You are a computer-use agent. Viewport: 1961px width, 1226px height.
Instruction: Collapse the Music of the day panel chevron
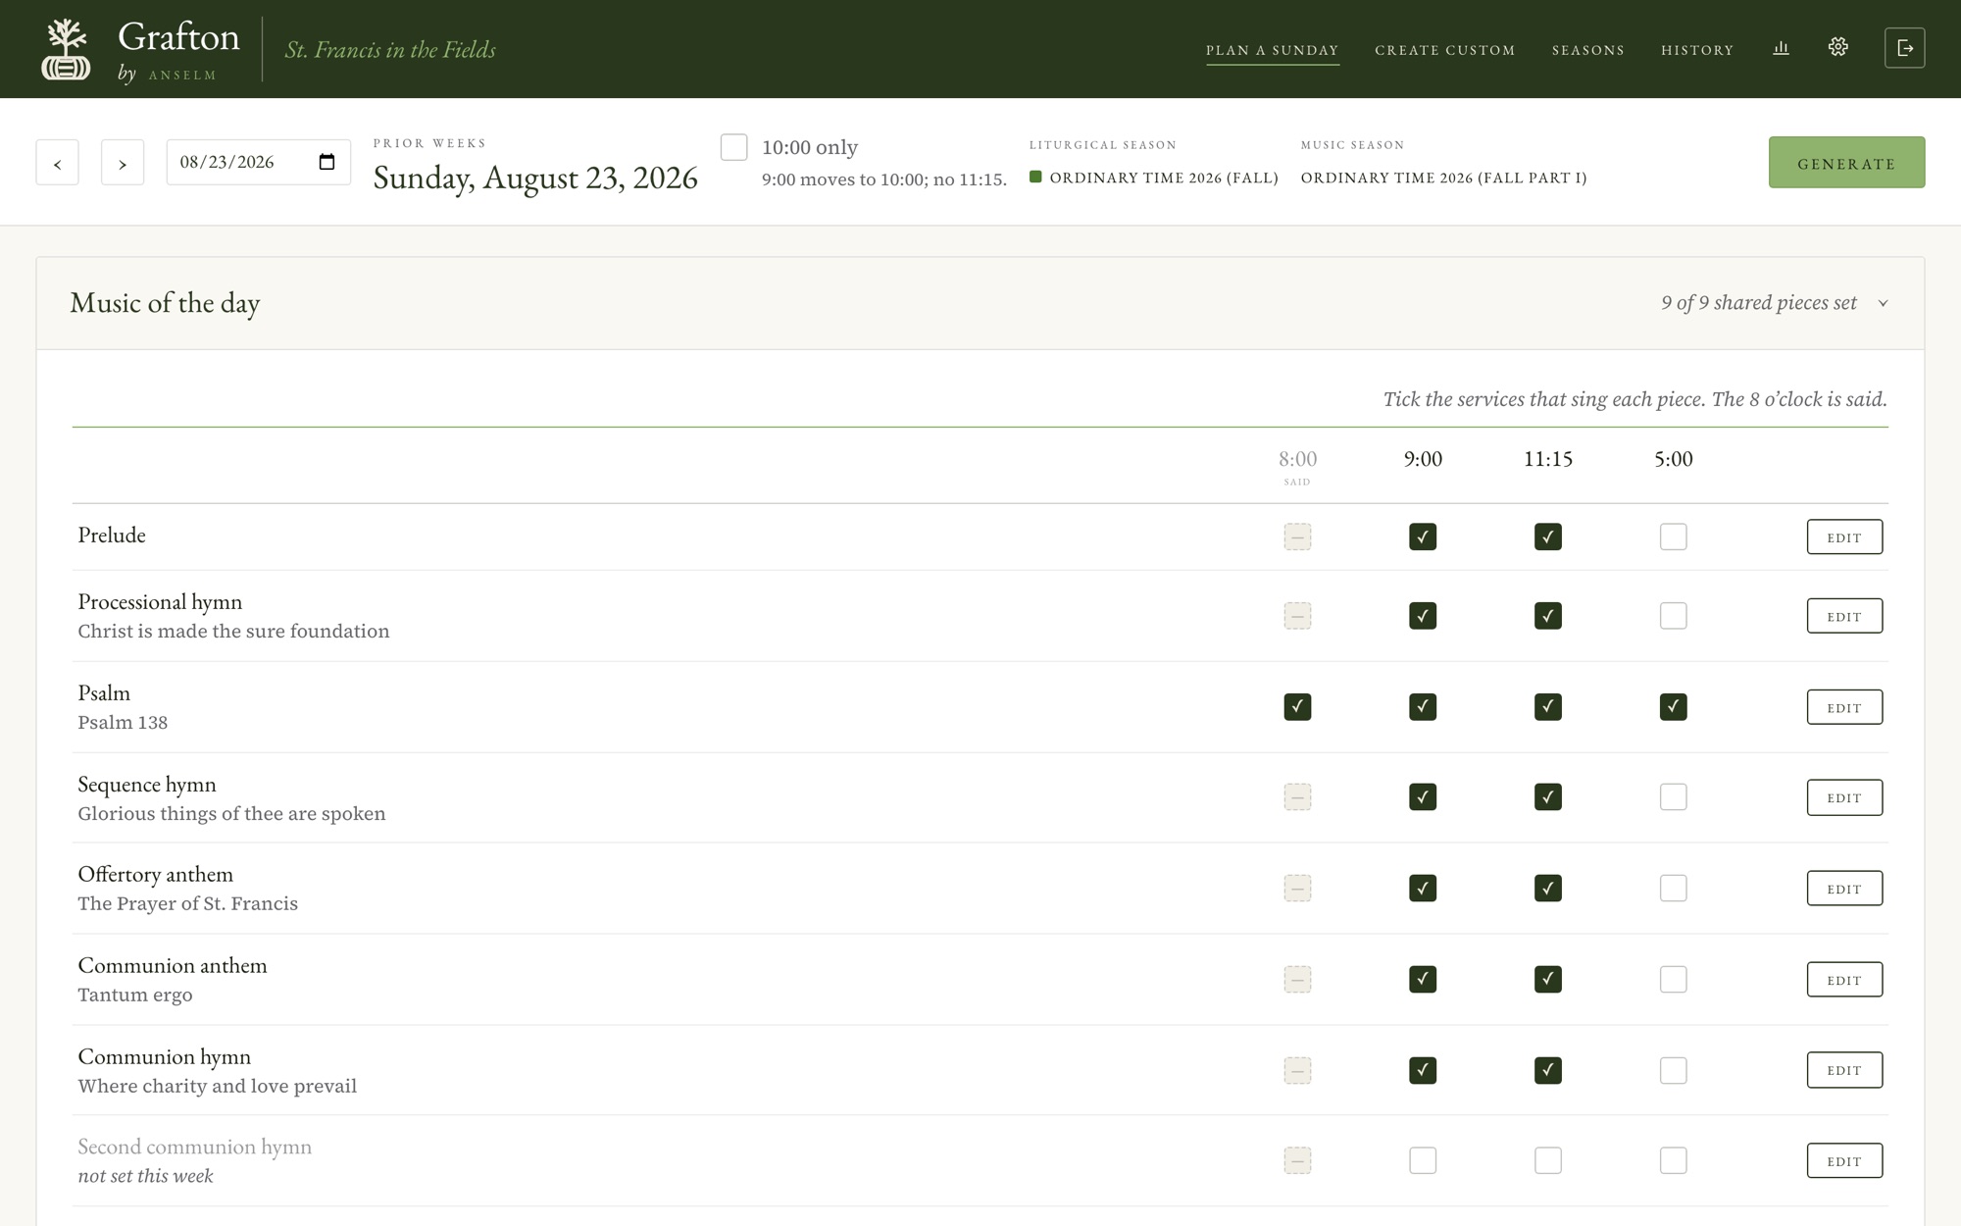(x=1883, y=303)
